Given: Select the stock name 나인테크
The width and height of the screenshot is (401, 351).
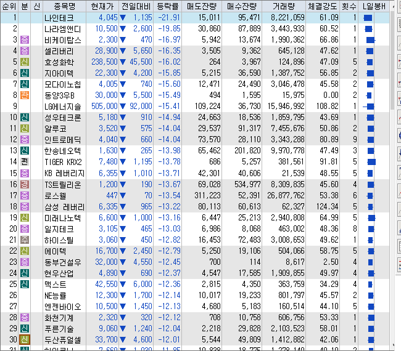Looking at the screenshot, I should (59, 18).
